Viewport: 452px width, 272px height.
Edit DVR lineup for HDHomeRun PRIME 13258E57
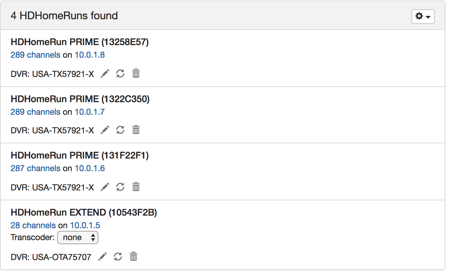[x=105, y=73]
